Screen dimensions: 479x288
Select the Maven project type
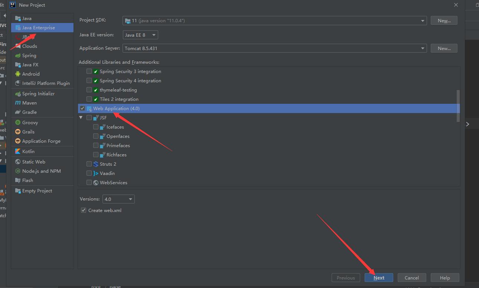pyautogui.click(x=42, y=103)
